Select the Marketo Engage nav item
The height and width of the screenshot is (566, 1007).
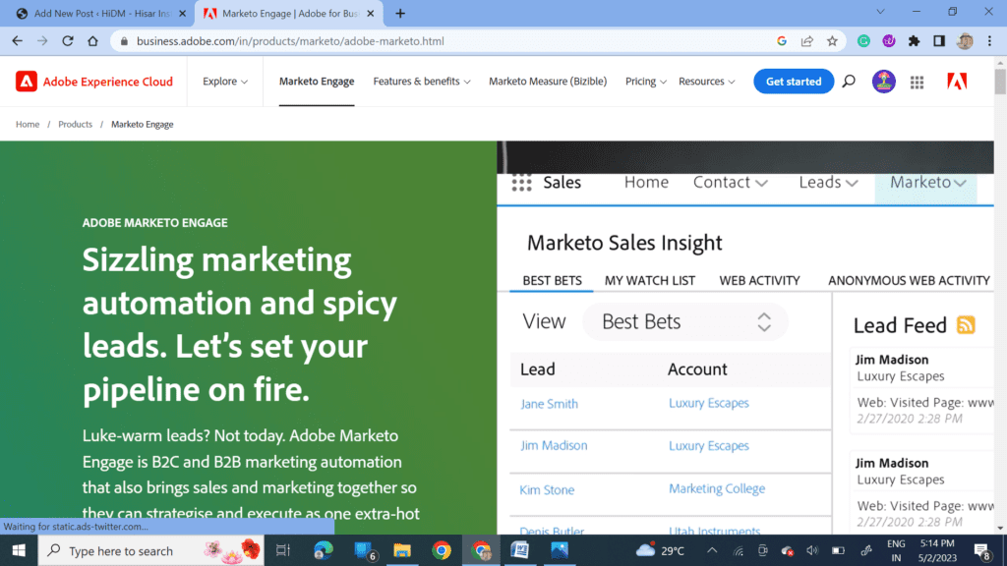tap(317, 82)
